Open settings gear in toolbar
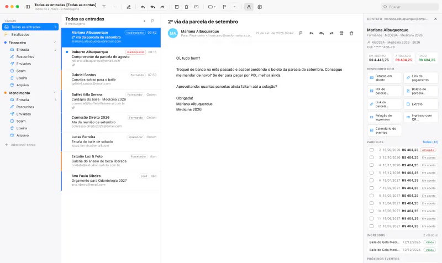 (x=260, y=7)
